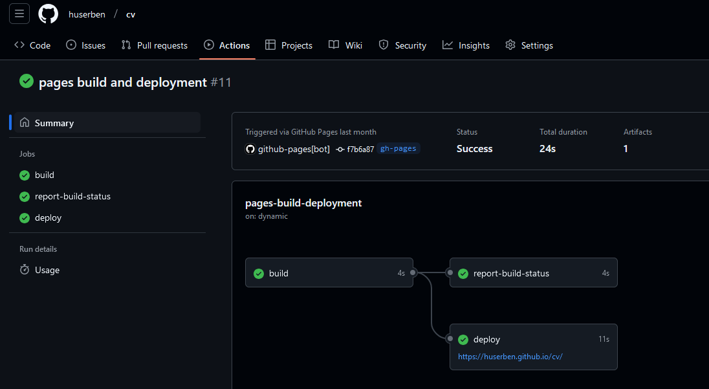709x389 pixels.
Task: Click check icon in report-build-status graph node
Action: click(x=463, y=273)
